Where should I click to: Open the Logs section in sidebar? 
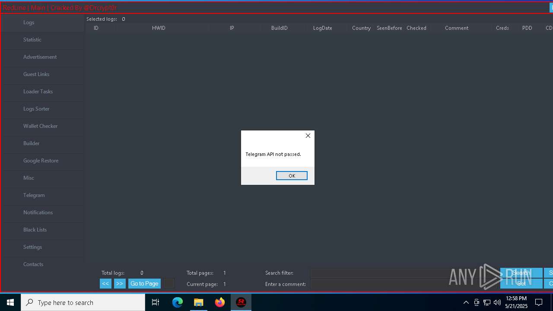pos(43,23)
